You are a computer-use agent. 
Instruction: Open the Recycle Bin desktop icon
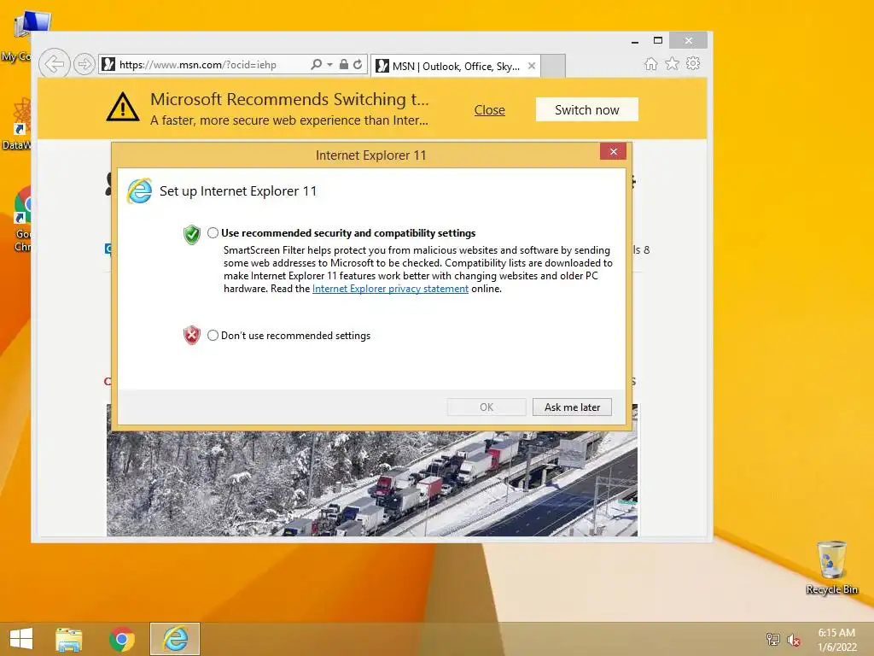[831, 567]
